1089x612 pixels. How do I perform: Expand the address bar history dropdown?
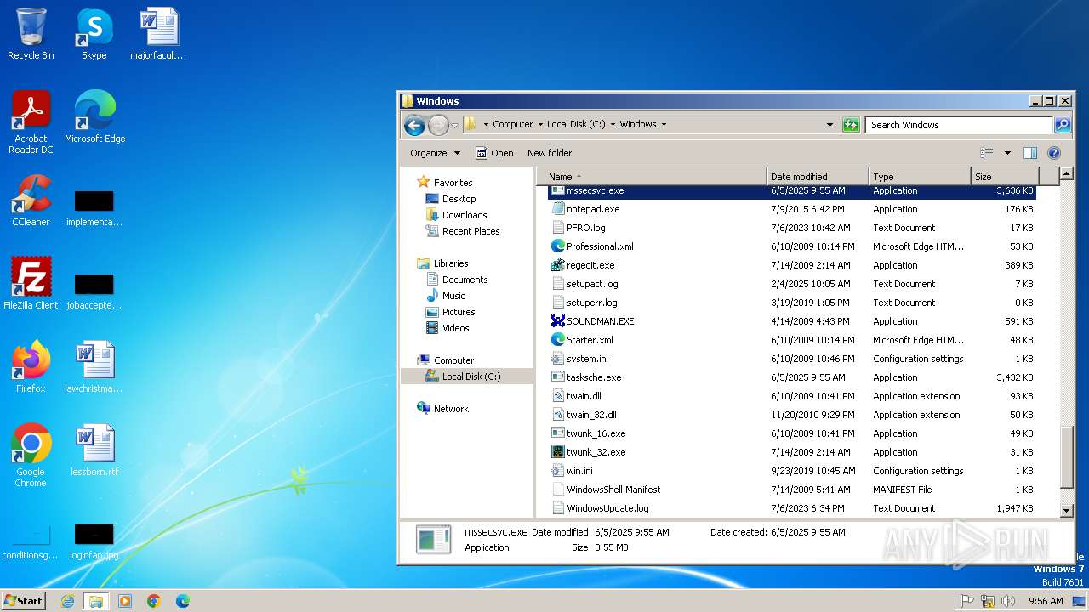[x=830, y=125]
